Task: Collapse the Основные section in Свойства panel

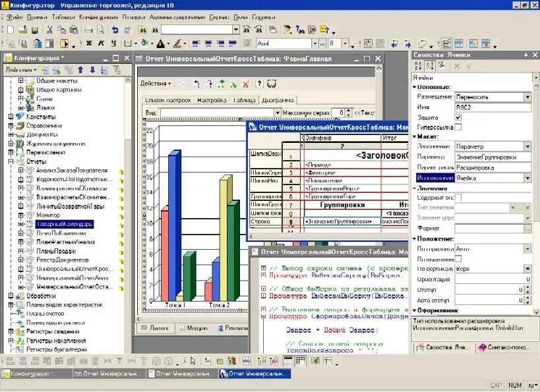Action: (415, 87)
